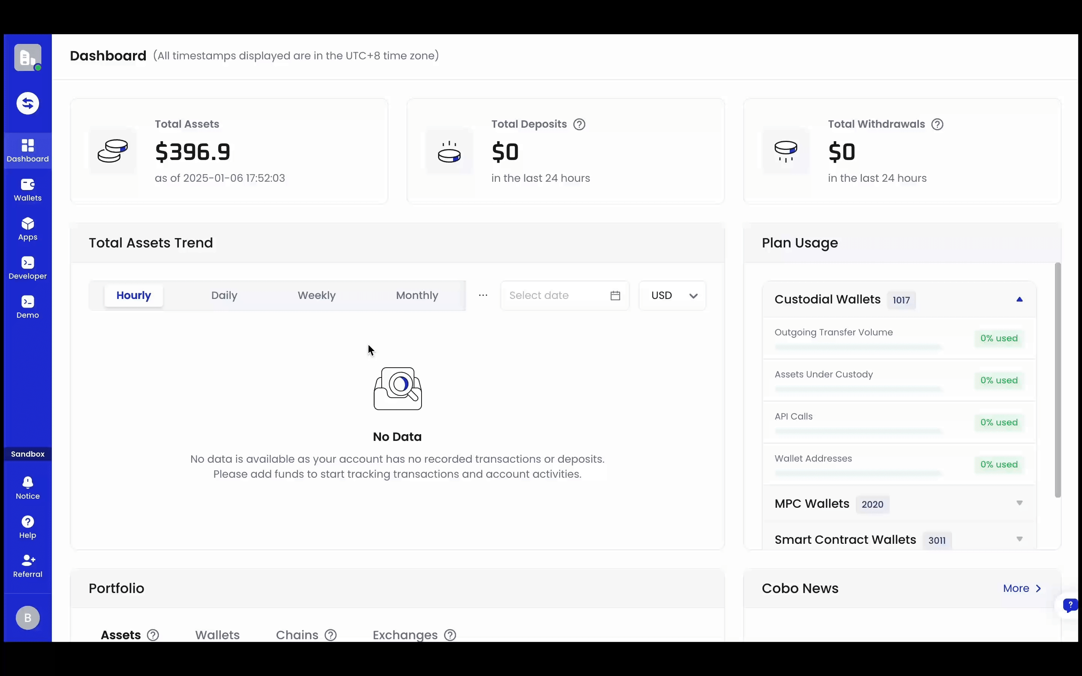Click the Total Withdrawals help question icon
The image size is (1082, 676).
938,124
